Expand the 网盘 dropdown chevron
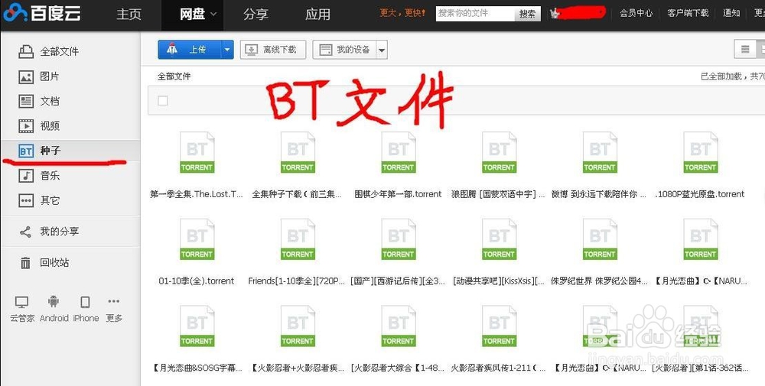Screen dimensions: 765x386 point(213,15)
